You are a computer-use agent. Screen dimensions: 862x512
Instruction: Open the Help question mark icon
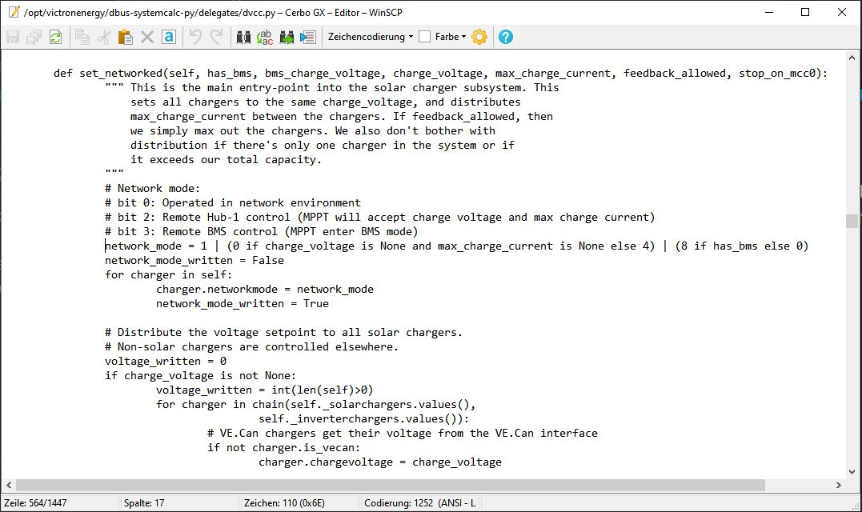(506, 37)
